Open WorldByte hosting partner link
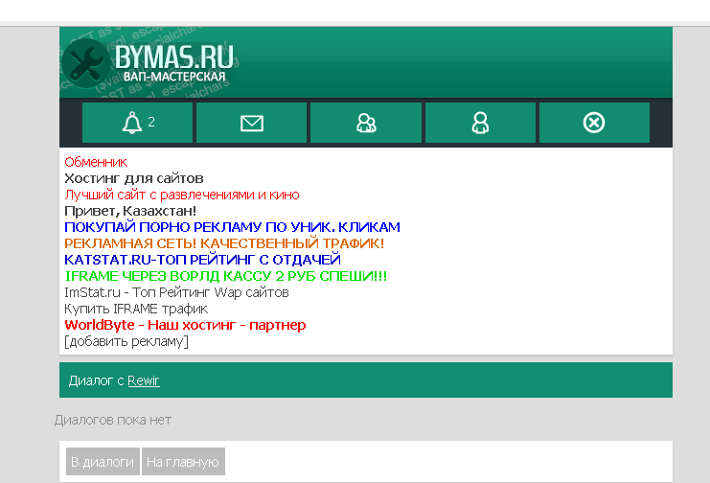 coord(185,325)
